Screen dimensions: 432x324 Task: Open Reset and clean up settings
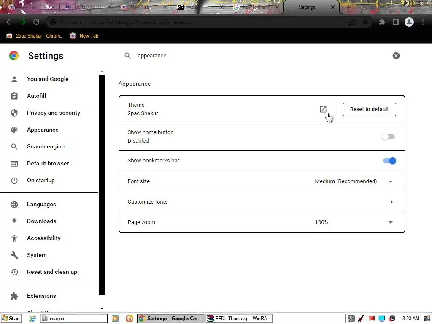(52, 272)
